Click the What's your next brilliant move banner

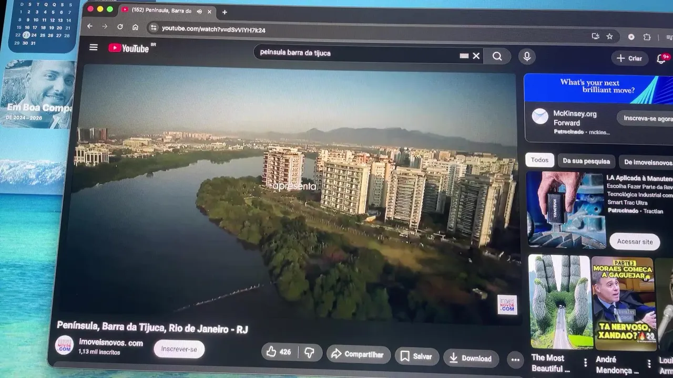tap(598, 88)
